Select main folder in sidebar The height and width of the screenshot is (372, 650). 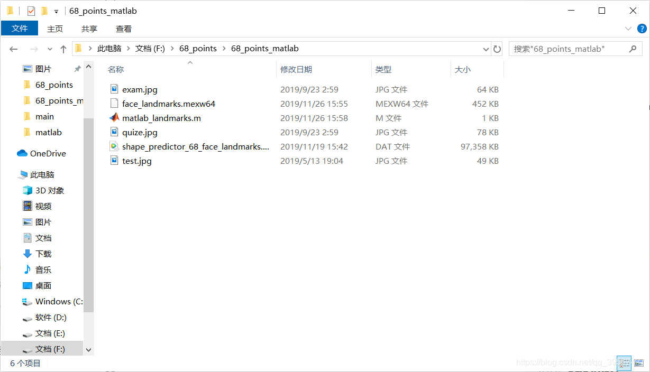pos(44,116)
